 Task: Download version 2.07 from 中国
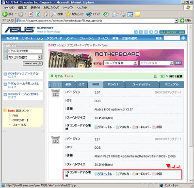157,127
